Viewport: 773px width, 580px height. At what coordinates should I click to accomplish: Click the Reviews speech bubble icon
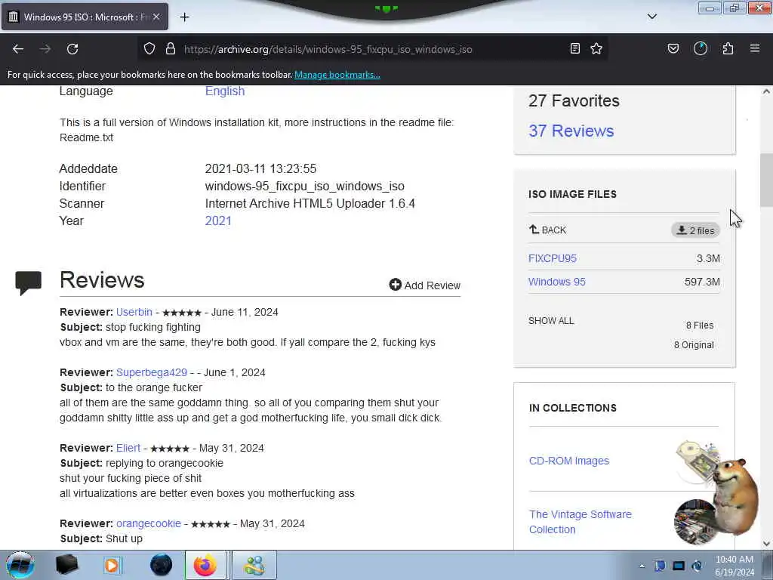[28, 283]
